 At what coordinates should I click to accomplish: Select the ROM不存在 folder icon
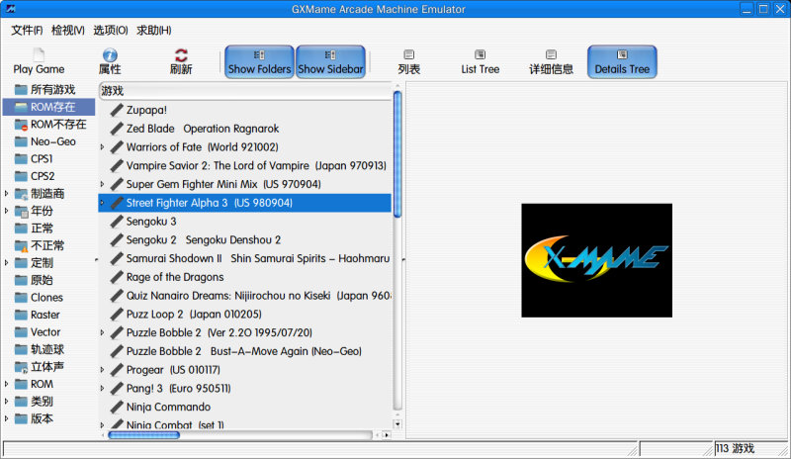pos(21,125)
